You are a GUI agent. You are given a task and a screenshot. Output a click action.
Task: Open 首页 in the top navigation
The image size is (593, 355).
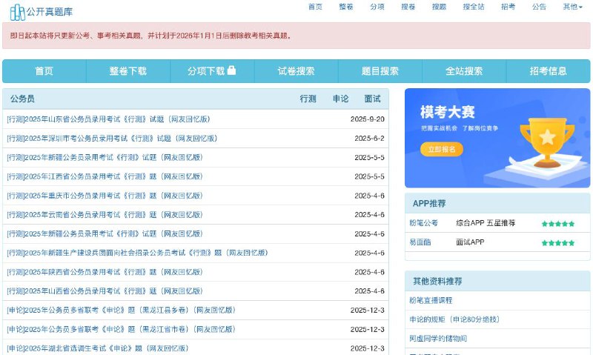point(315,7)
